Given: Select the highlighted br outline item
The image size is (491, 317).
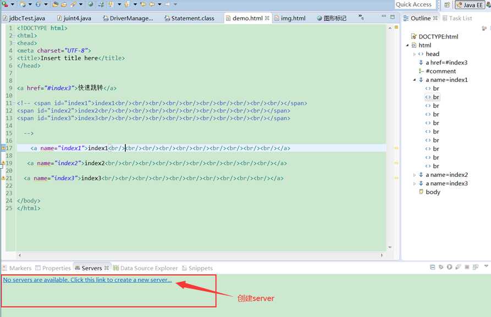Looking at the screenshot, I should coord(432,97).
